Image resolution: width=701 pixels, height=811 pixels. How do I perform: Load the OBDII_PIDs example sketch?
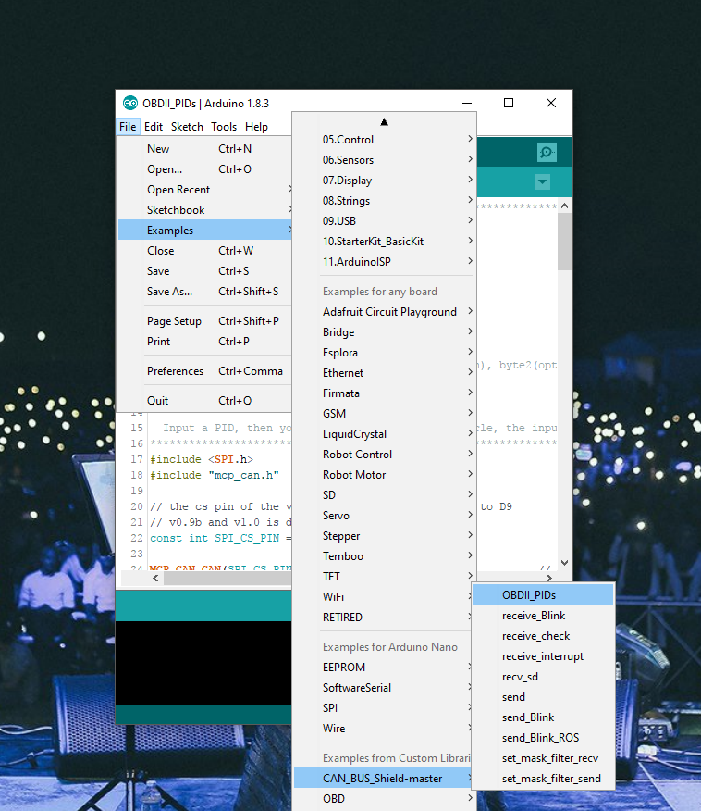pyautogui.click(x=544, y=595)
